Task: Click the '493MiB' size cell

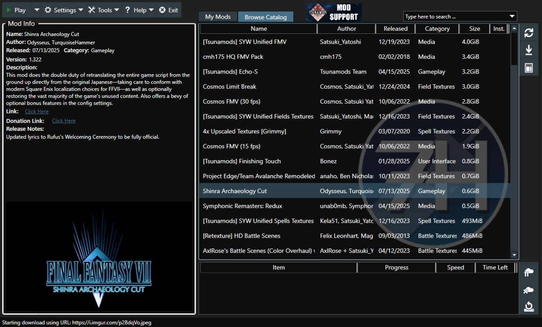Action: point(472,221)
